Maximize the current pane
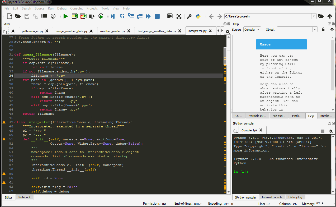 click(170, 16)
